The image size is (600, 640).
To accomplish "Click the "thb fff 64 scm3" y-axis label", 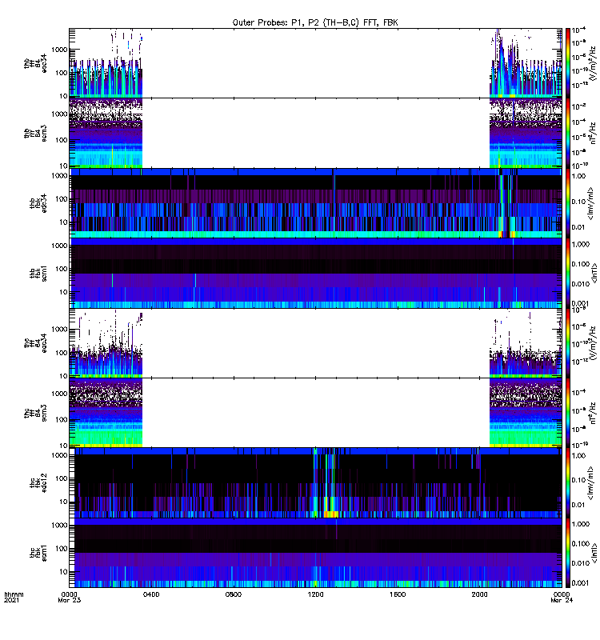I will (35, 134).
